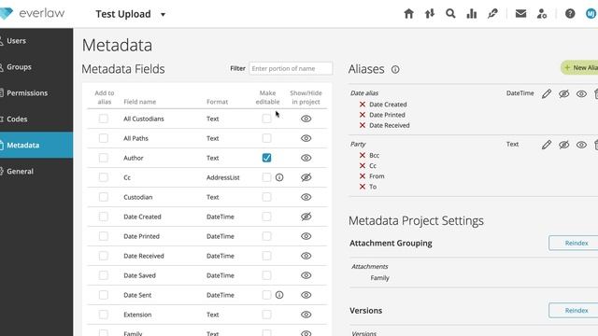Click the Family attachment grouping value
Screen dimensions: 598x336
[380, 278]
